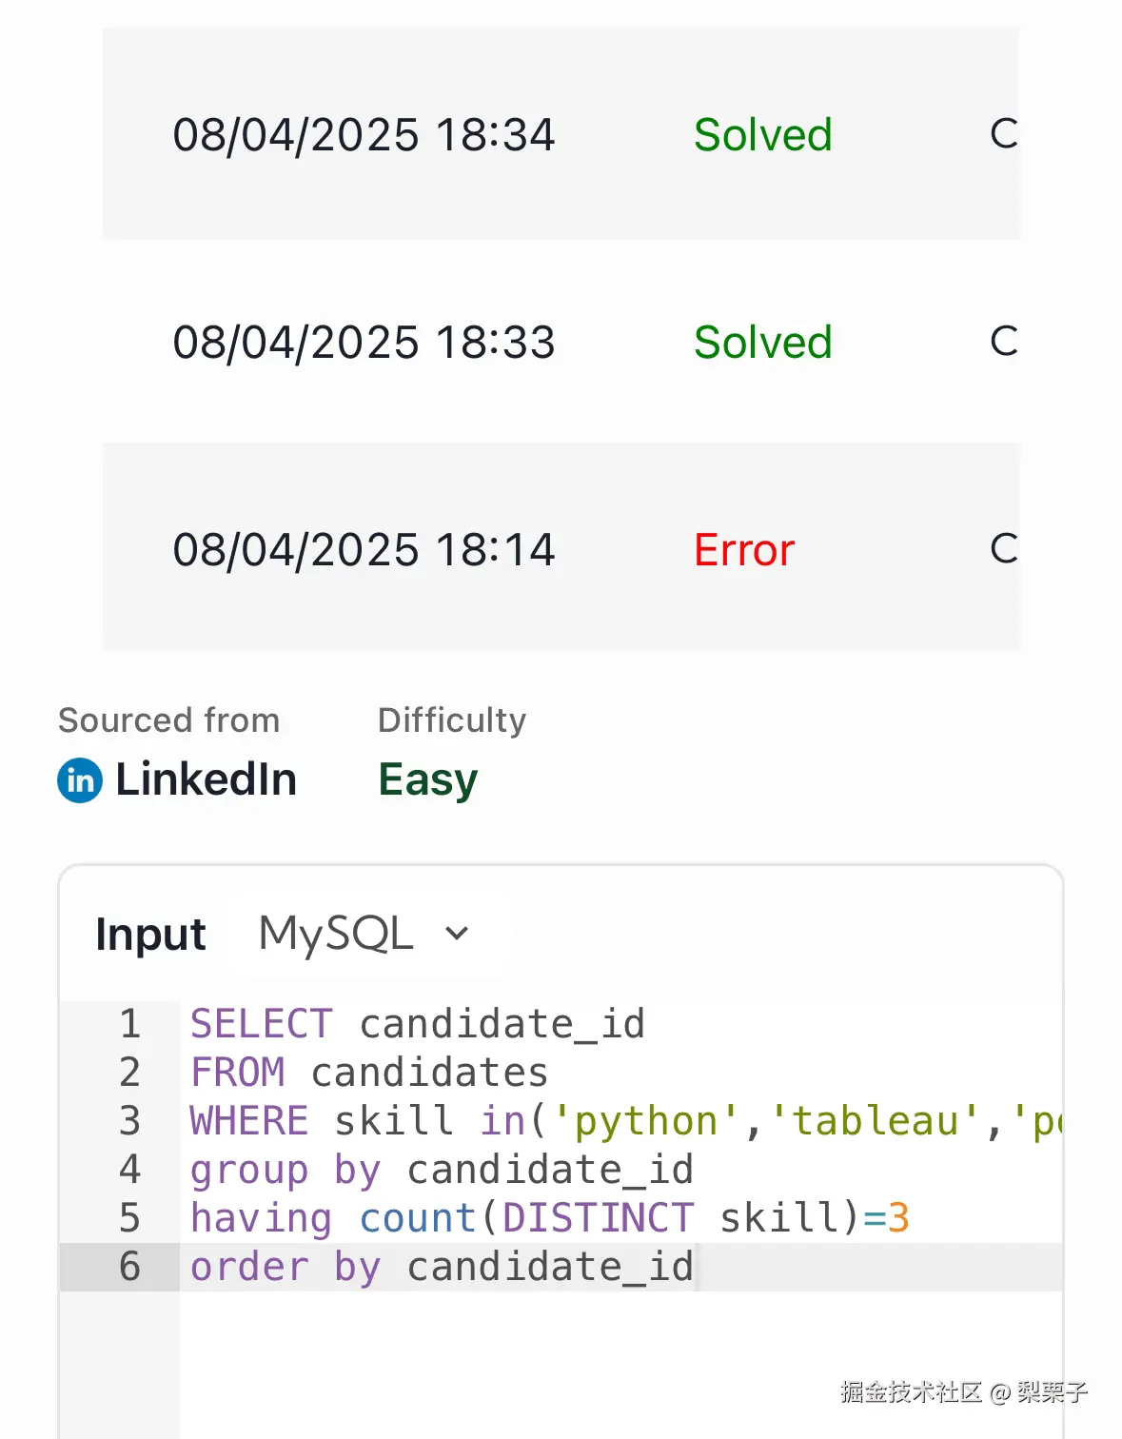The width and height of the screenshot is (1122, 1439).
Task: Select the 08/04/2025 18:34 submission date
Action: point(364,135)
